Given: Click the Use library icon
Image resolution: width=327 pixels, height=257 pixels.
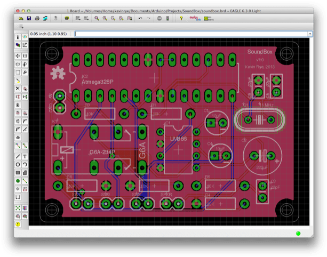Looking at the screenshot, I should tap(67, 19).
